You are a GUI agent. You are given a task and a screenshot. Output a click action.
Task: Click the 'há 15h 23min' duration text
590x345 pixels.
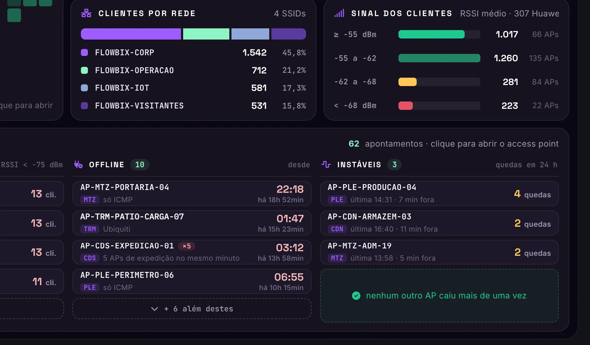point(281,229)
